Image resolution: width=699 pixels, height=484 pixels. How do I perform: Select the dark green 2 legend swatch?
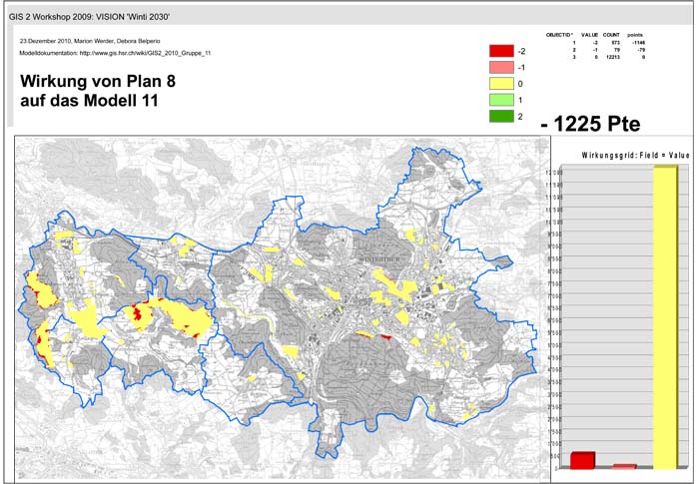click(501, 117)
